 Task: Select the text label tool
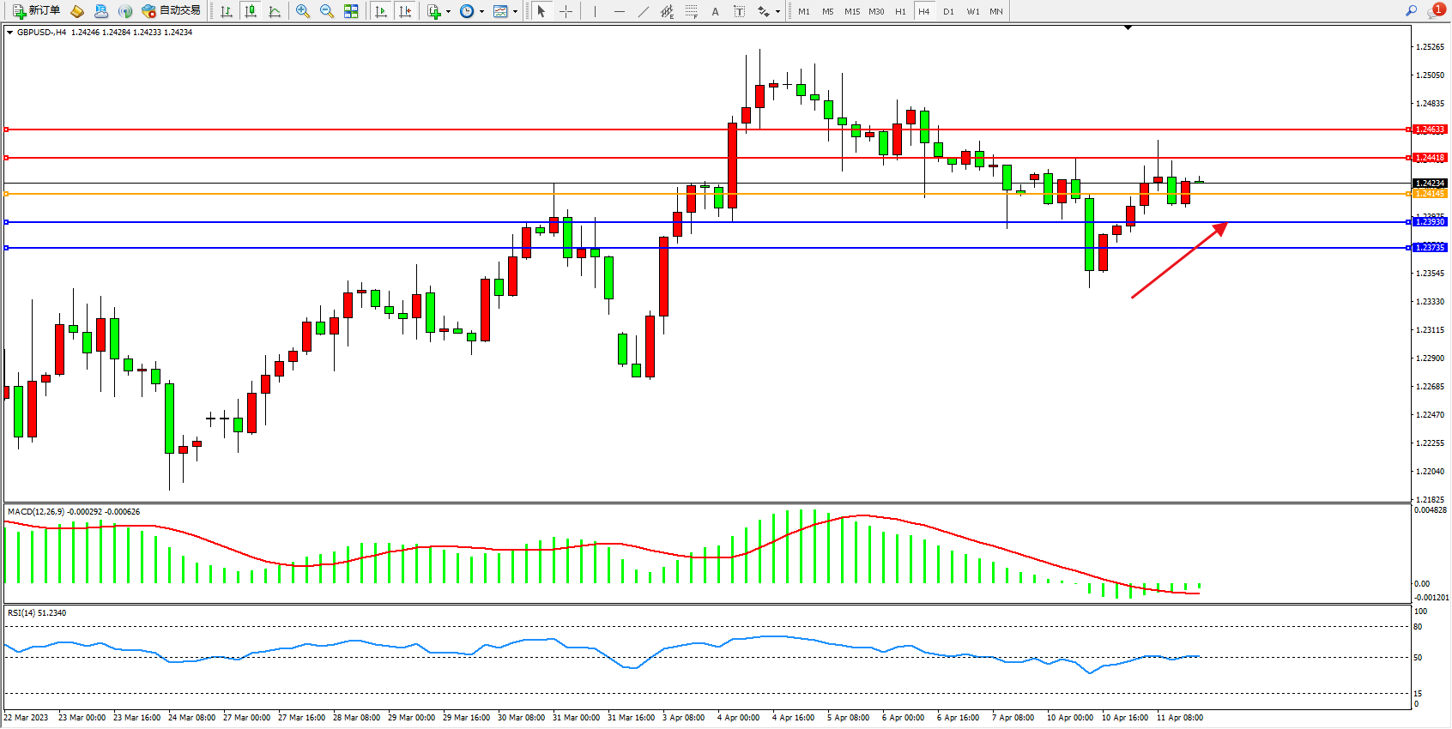click(x=739, y=11)
